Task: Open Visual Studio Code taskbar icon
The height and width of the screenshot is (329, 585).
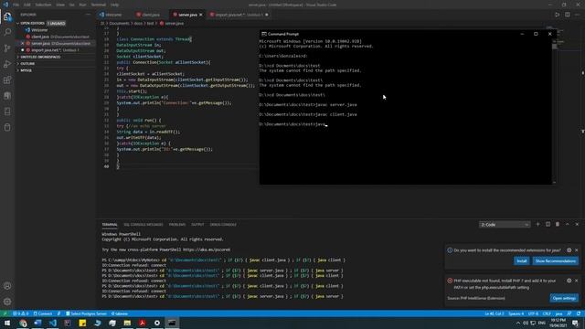Action: tap(53, 323)
